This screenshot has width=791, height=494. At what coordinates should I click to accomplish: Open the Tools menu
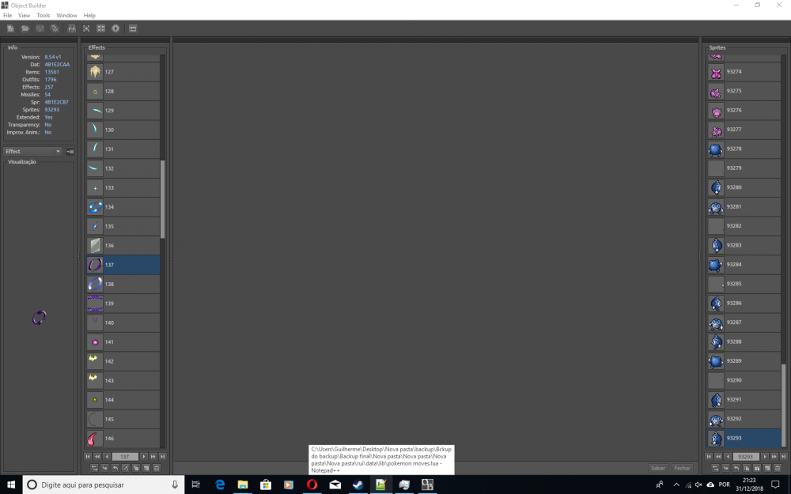(44, 15)
